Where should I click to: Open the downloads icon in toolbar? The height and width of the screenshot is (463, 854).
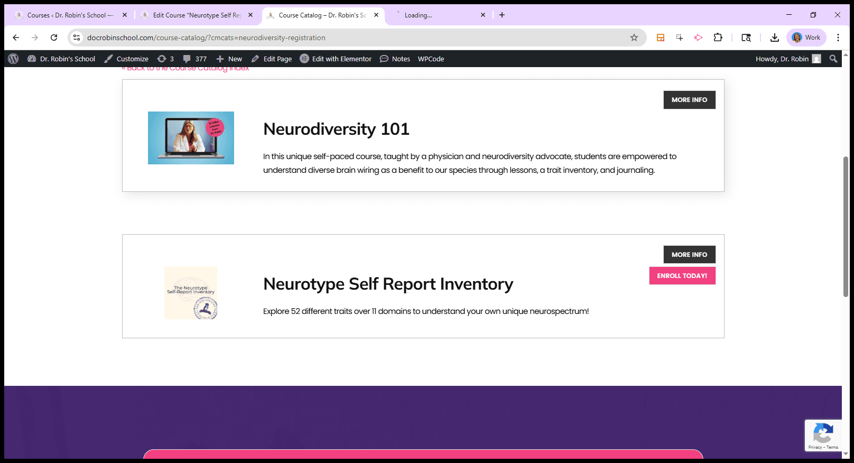(x=775, y=38)
